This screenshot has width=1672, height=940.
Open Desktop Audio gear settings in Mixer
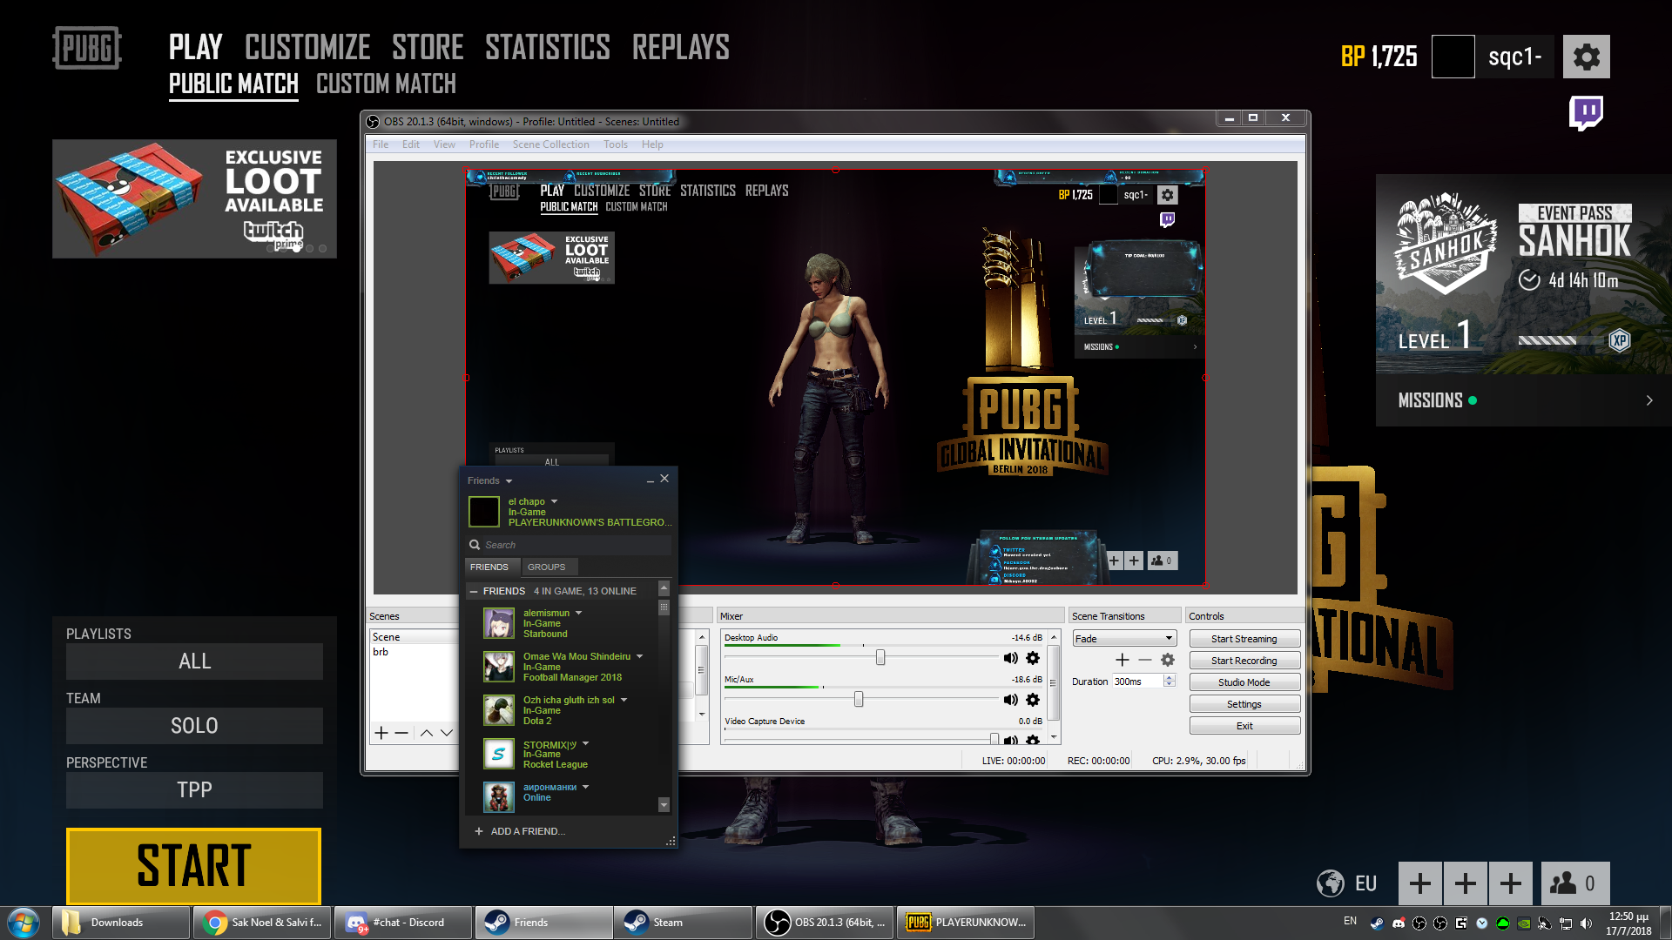(x=1033, y=658)
